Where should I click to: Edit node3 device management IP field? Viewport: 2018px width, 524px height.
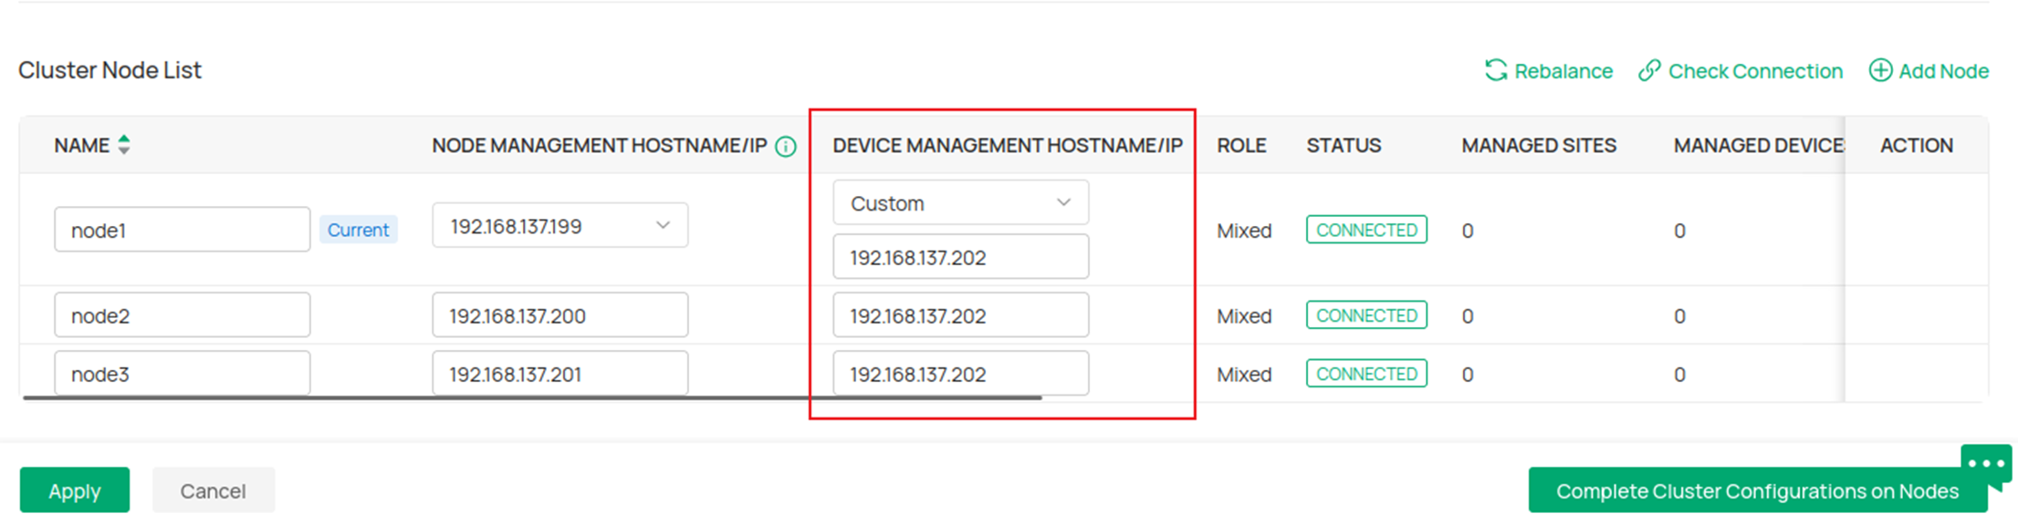click(x=960, y=374)
